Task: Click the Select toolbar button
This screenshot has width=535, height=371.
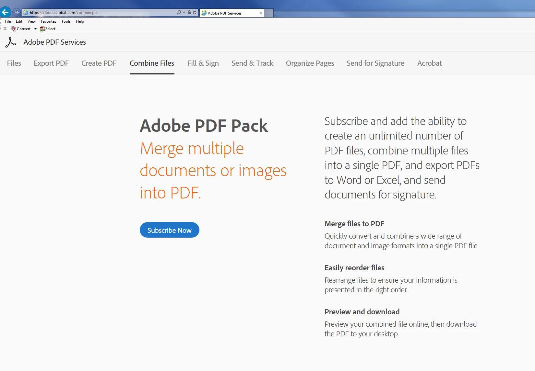Action: 48,29
